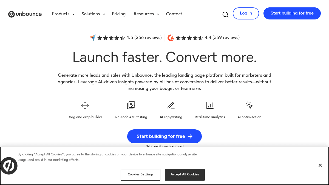The image size is (329, 185).
Task: Click the Log in button
Action: (246, 13)
